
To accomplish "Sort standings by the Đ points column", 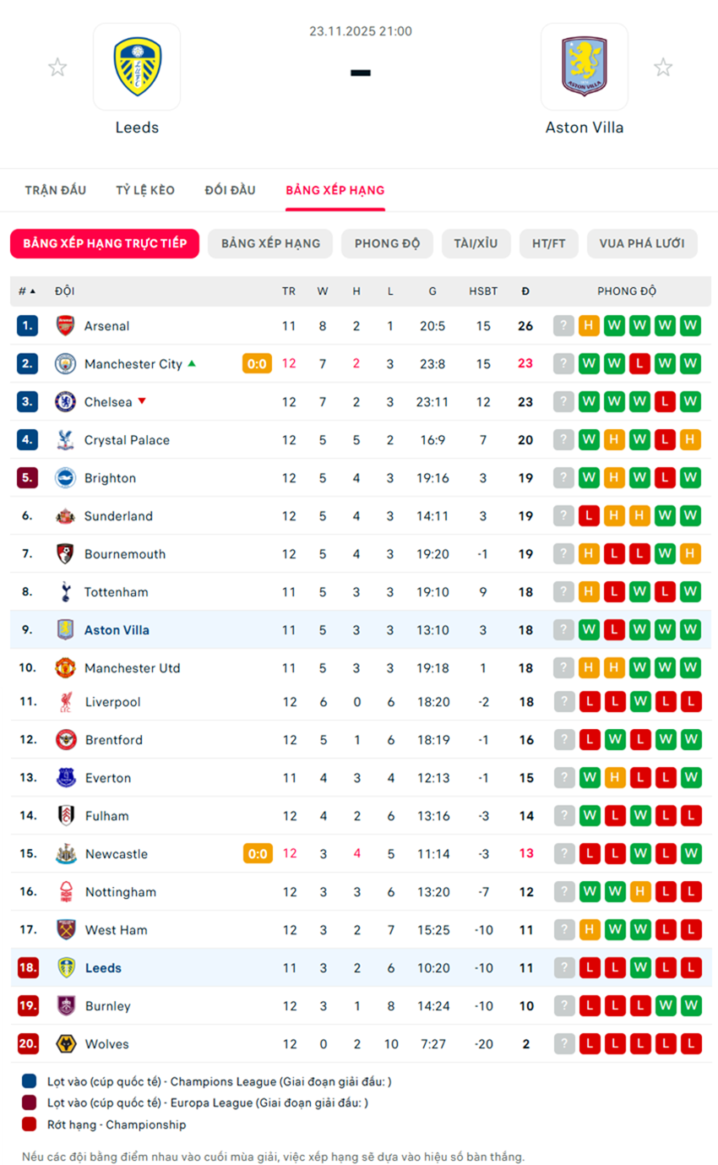I will tap(525, 291).
